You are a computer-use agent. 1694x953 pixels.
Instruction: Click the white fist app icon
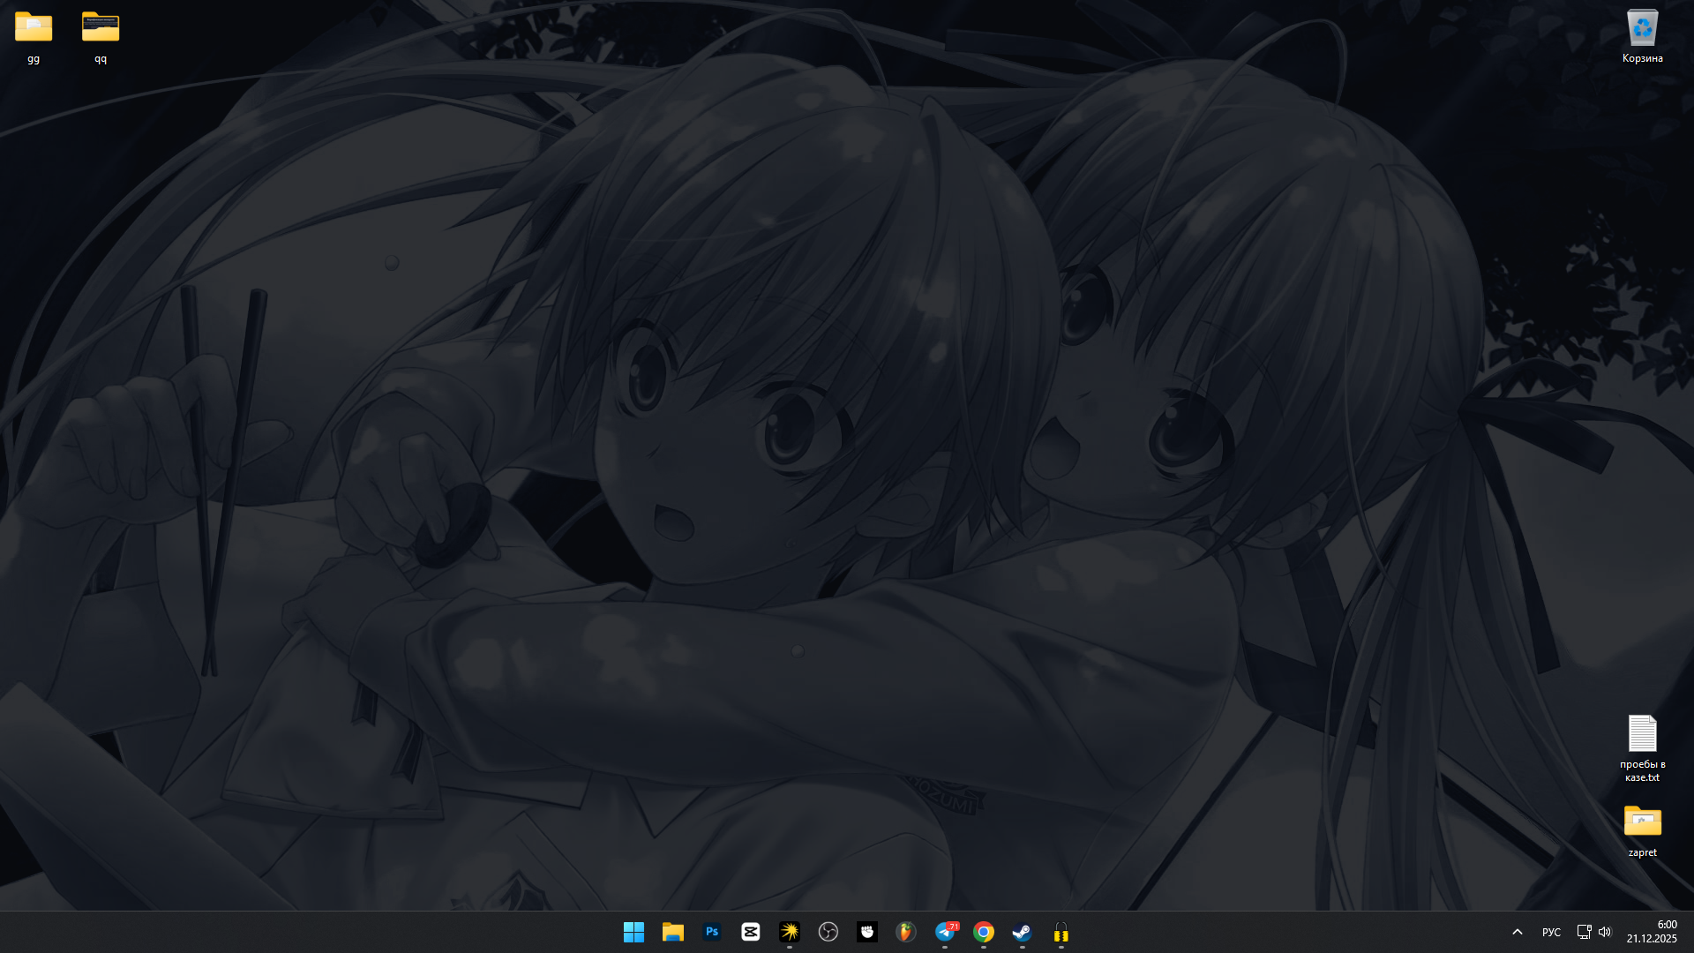(x=867, y=932)
